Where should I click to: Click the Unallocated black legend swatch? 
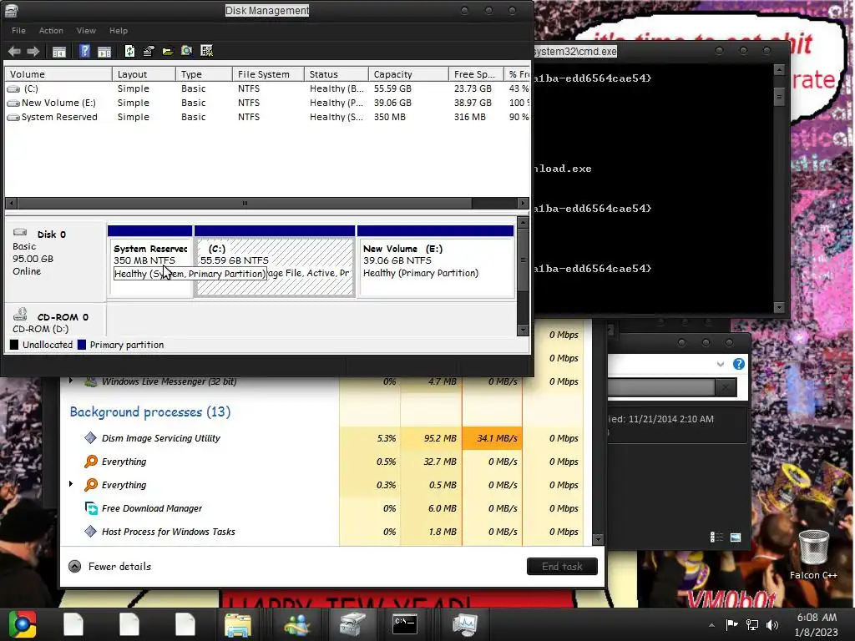coord(14,345)
